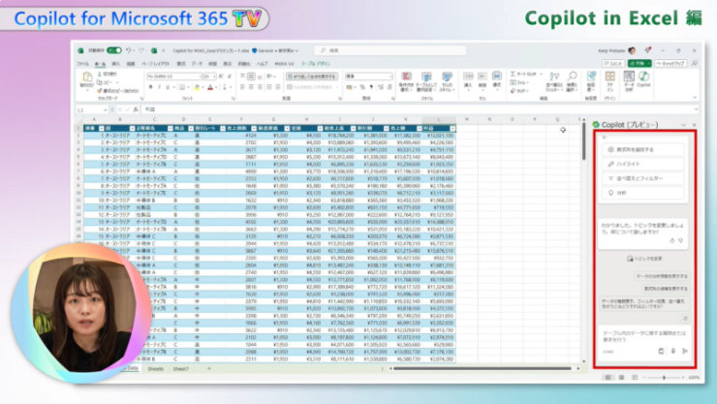Click the insert function fx icon

pyautogui.click(x=136, y=110)
